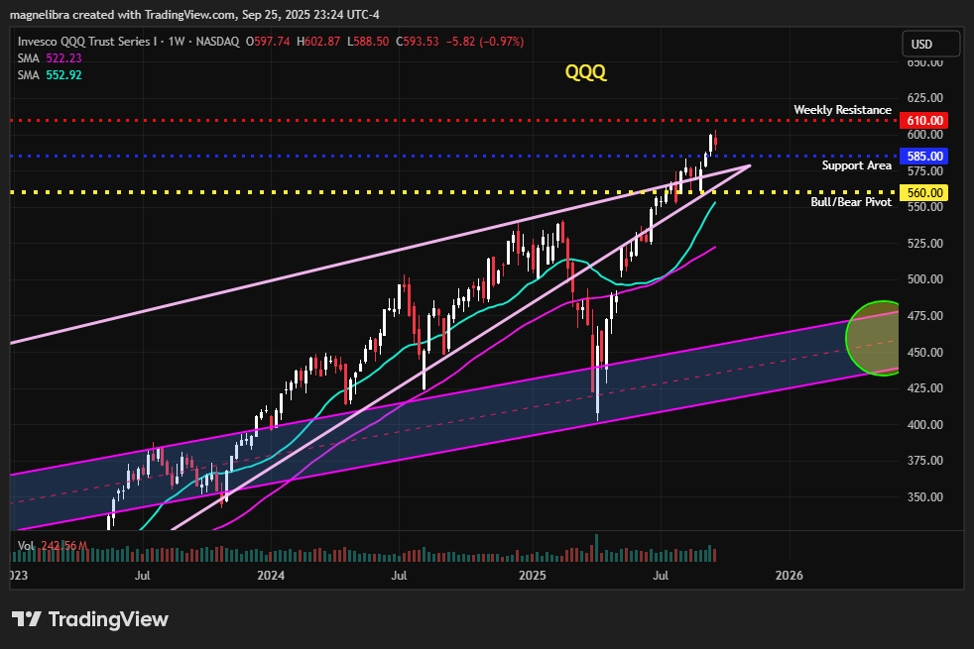Click 400.00 on the price axis
Screen dimensions: 974x649
(925, 425)
